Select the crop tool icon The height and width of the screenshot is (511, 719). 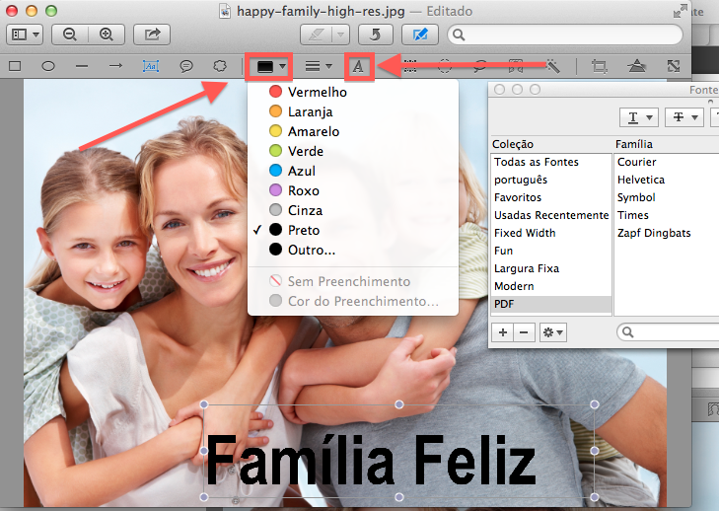[599, 66]
